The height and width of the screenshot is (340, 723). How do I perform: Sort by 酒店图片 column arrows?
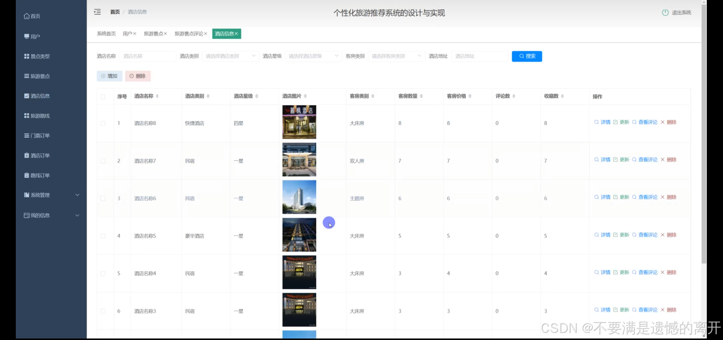[305, 96]
